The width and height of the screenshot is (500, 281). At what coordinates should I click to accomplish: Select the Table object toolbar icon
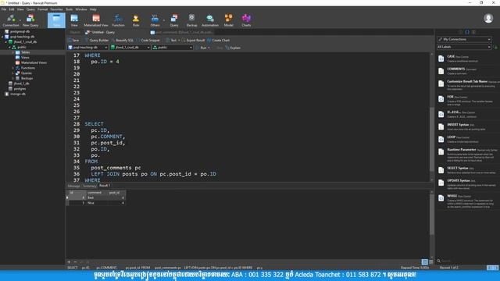pyautogui.click(x=56, y=20)
